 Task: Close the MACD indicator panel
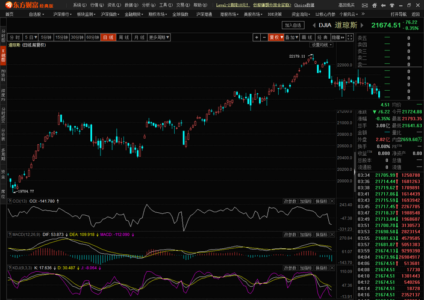coord(332,234)
